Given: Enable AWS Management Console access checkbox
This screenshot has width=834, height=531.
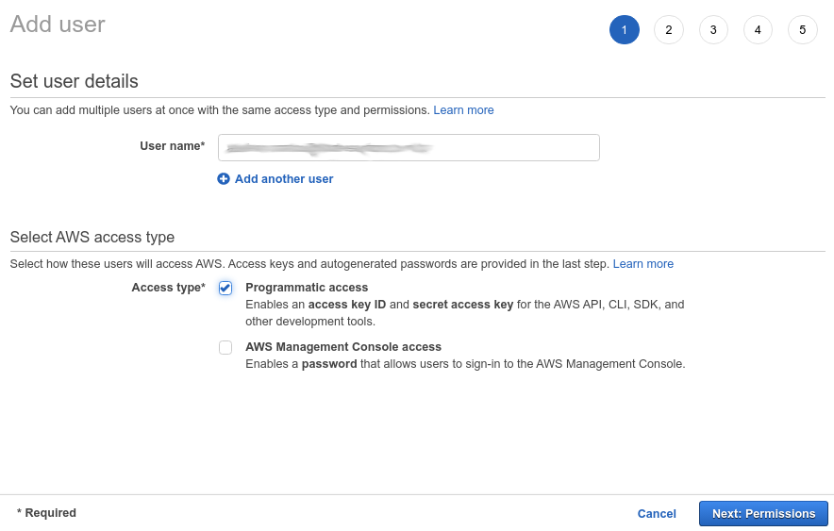Looking at the screenshot, I should 225,347.
